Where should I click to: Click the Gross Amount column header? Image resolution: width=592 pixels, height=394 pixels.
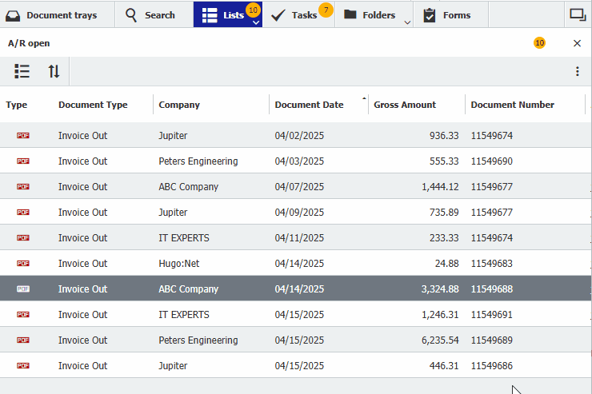pos(405,105)
